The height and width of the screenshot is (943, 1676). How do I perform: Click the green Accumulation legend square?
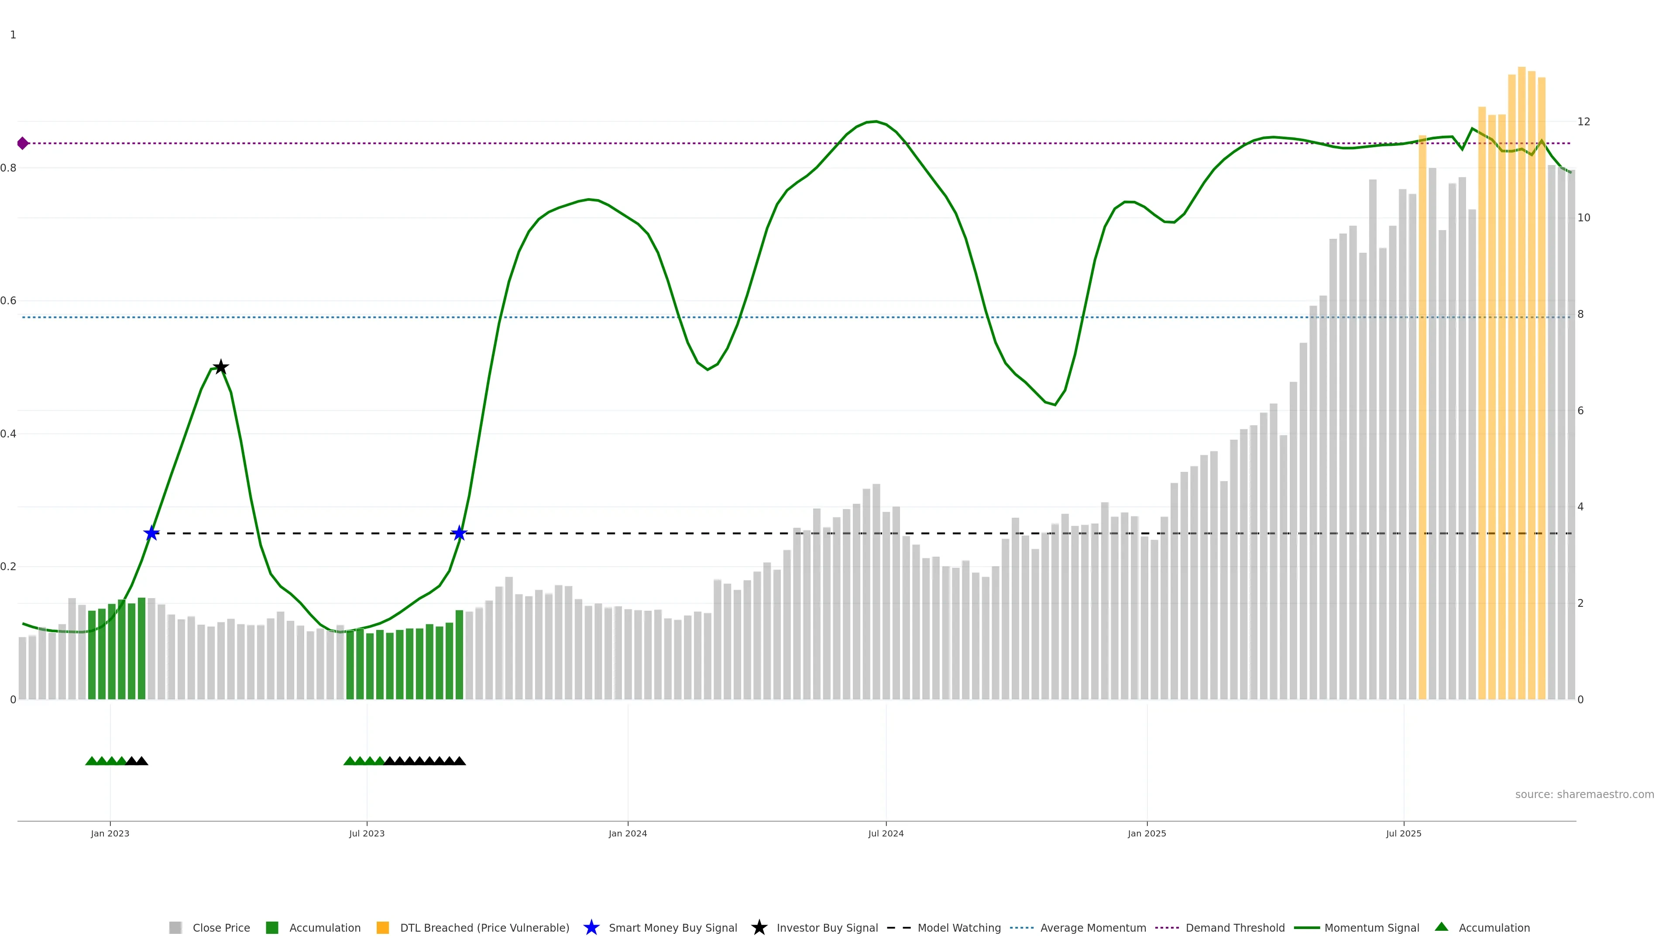click(272, 927)
